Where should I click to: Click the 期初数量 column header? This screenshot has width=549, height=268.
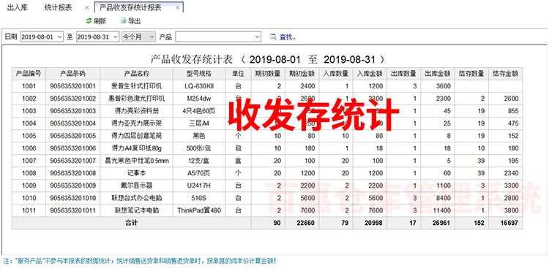pyautogui.click(x=268, y=74)
